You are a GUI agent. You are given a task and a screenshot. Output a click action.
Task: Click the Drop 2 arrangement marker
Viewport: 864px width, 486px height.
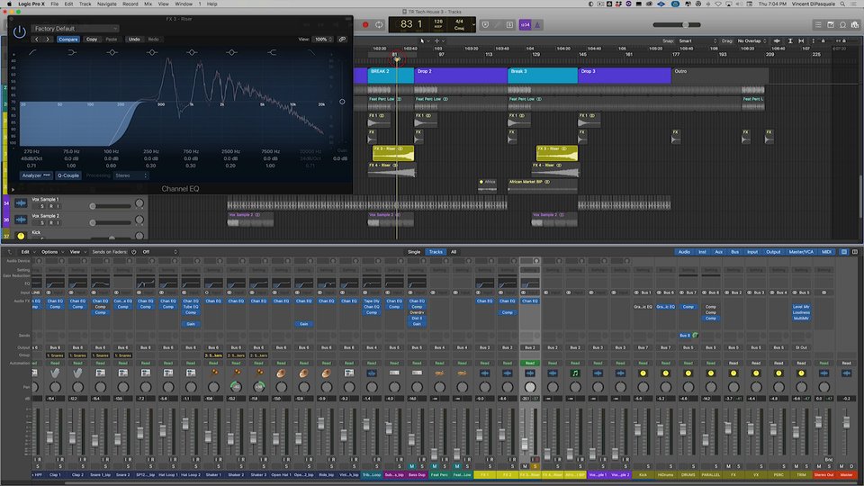tap(461, 75)
